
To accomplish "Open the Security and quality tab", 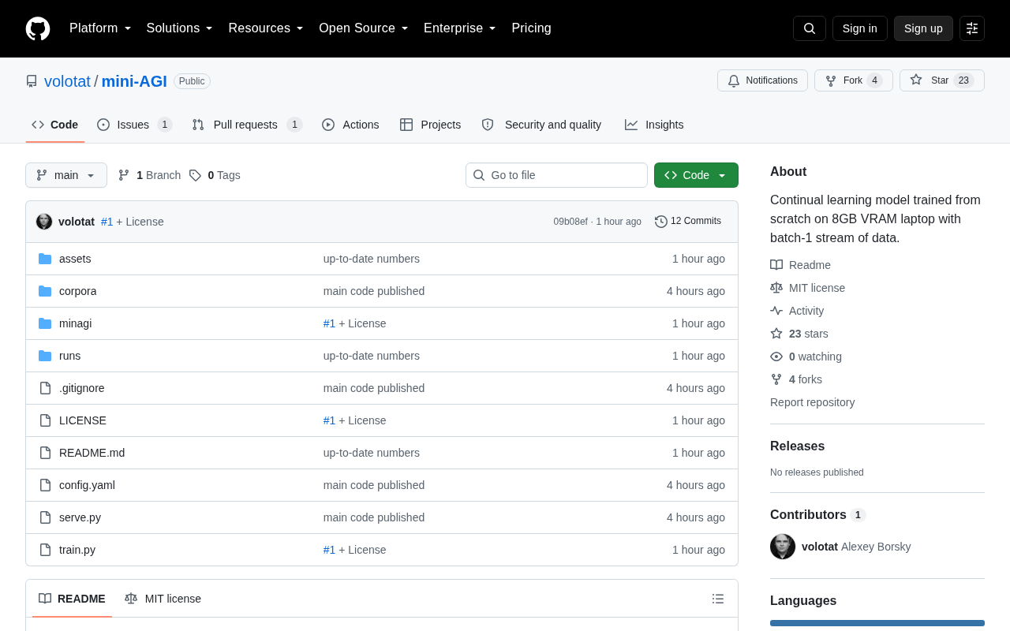I will coord(541,125).
